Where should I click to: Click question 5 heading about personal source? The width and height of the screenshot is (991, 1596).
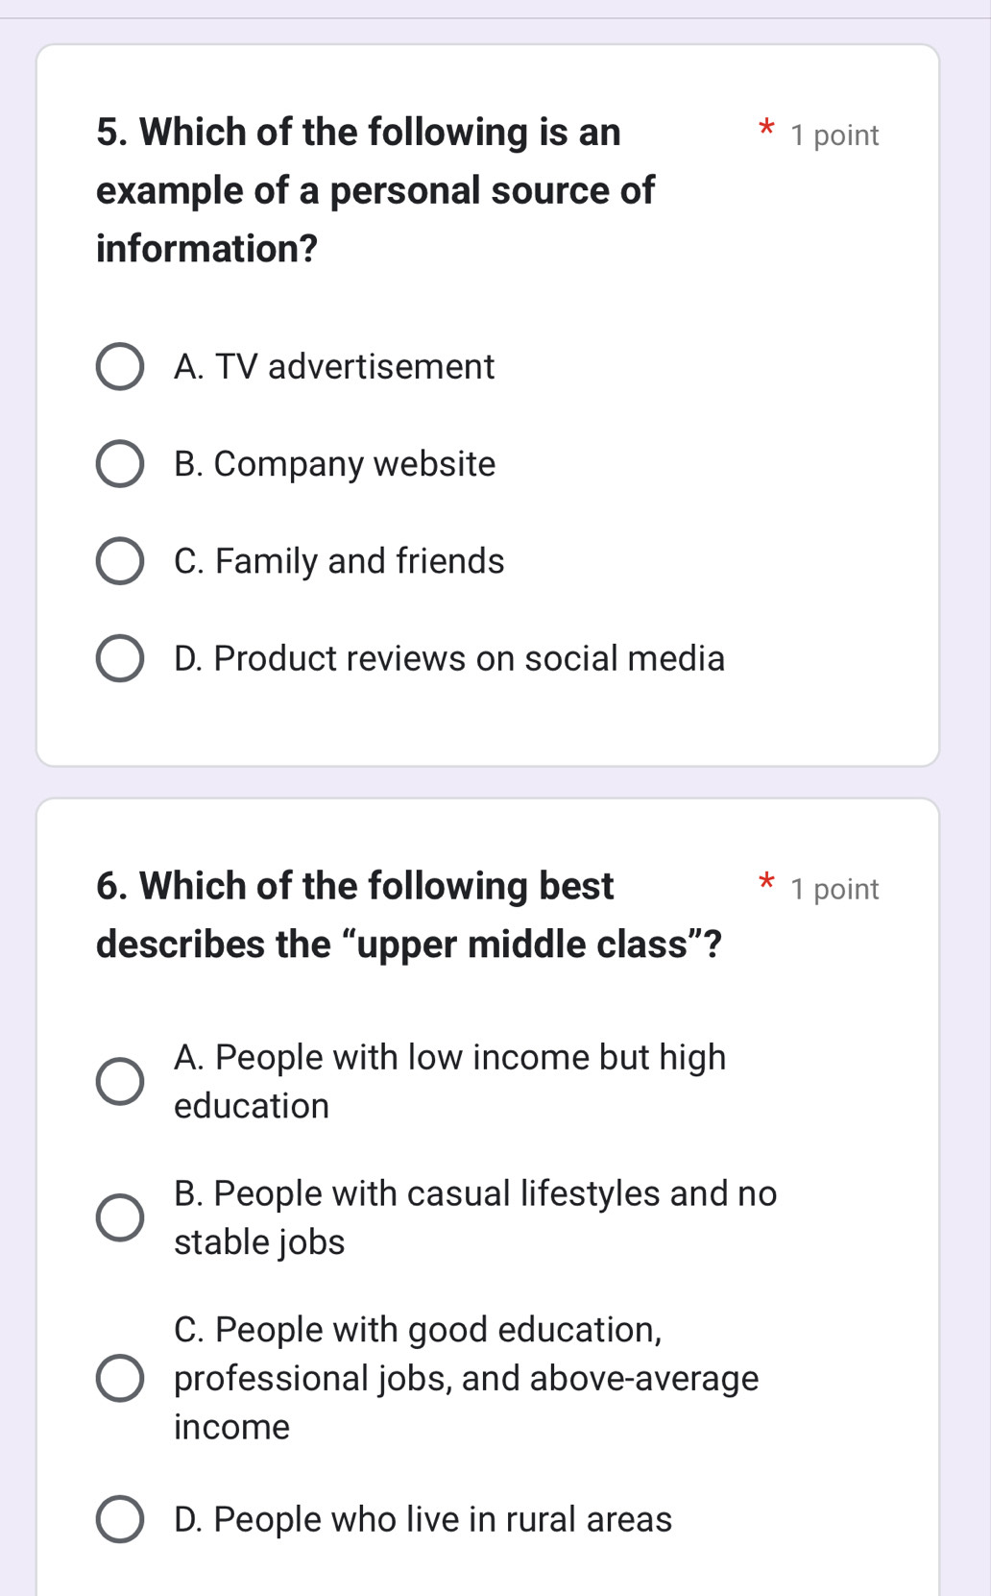click(x=375, y=190)
